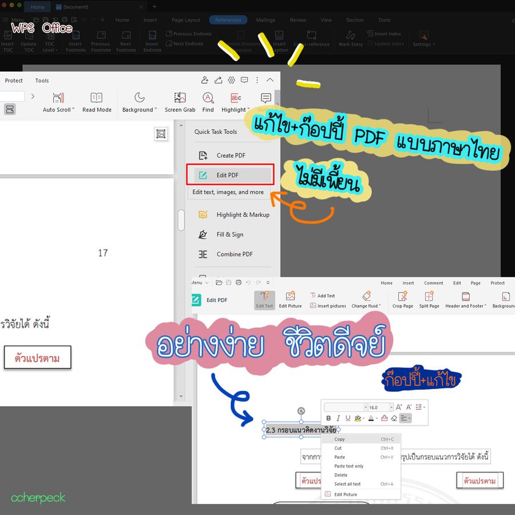
Task: Click the print icon in quick access
Action: [239, 283]
